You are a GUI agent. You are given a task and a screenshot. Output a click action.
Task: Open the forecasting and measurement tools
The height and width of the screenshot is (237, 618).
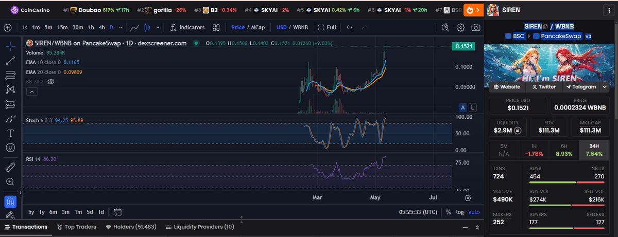click(10, 104)
